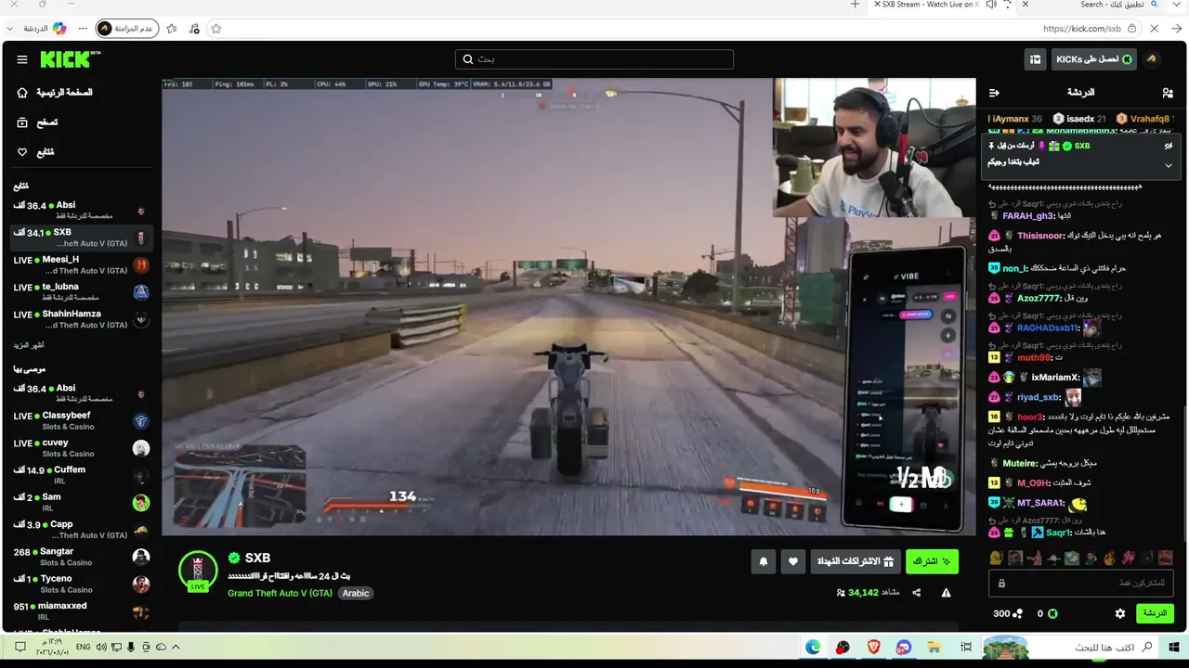Click the sync status button in browser toolbar

128,29
